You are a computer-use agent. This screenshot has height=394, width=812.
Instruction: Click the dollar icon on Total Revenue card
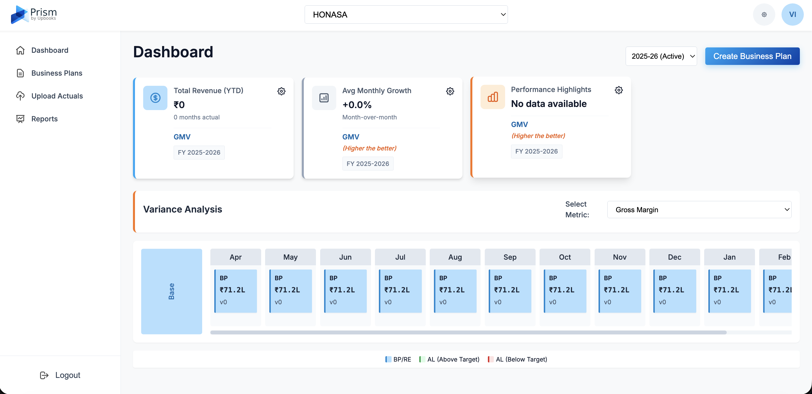155,98
